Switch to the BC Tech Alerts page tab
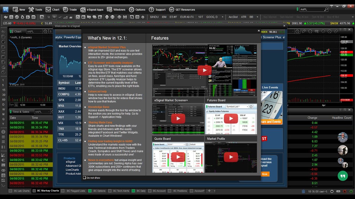The height and width of the screenshot is (199, 355). [119, 191]
